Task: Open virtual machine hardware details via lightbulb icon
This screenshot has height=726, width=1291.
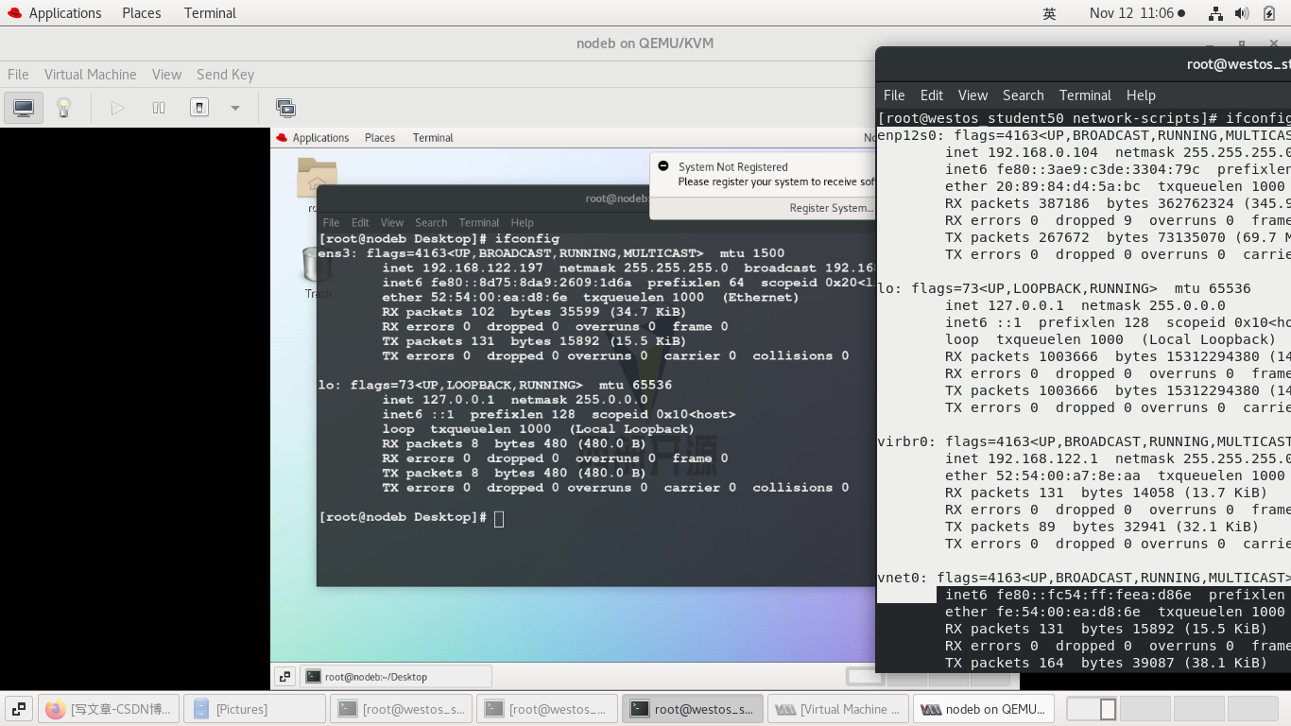Action: [63, 107]
